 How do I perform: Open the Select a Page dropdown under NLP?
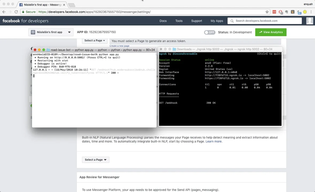96,160
